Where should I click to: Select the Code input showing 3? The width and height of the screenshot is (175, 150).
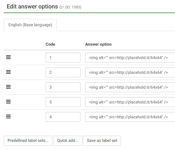[63, 87]
